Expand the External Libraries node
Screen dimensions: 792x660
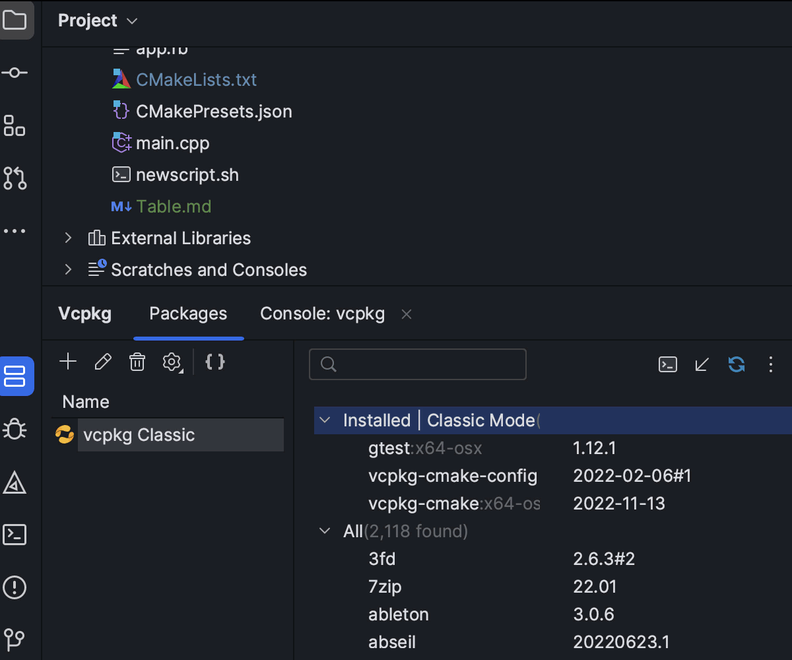pyautogui.click(x=68, y=238)
